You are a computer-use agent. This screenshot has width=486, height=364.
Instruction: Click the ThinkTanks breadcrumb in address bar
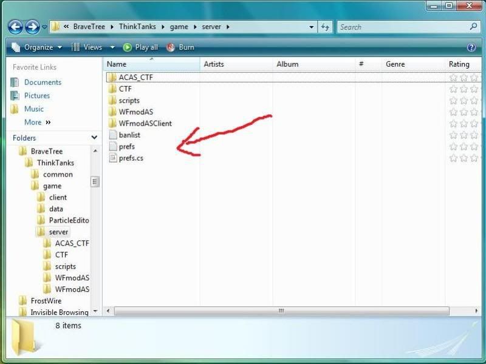click(137, 27)
